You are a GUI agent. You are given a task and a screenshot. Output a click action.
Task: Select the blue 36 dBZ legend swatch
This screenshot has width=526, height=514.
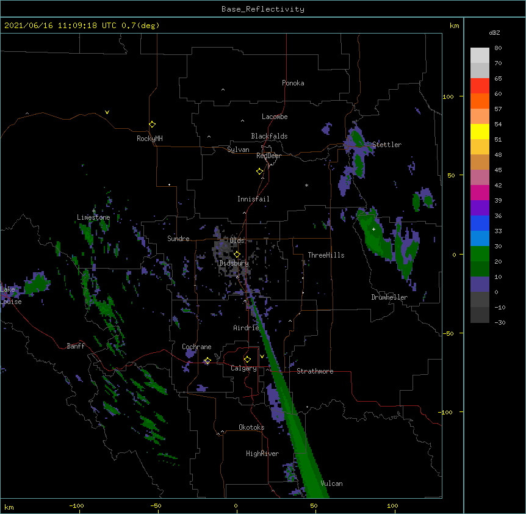(480, 223)
